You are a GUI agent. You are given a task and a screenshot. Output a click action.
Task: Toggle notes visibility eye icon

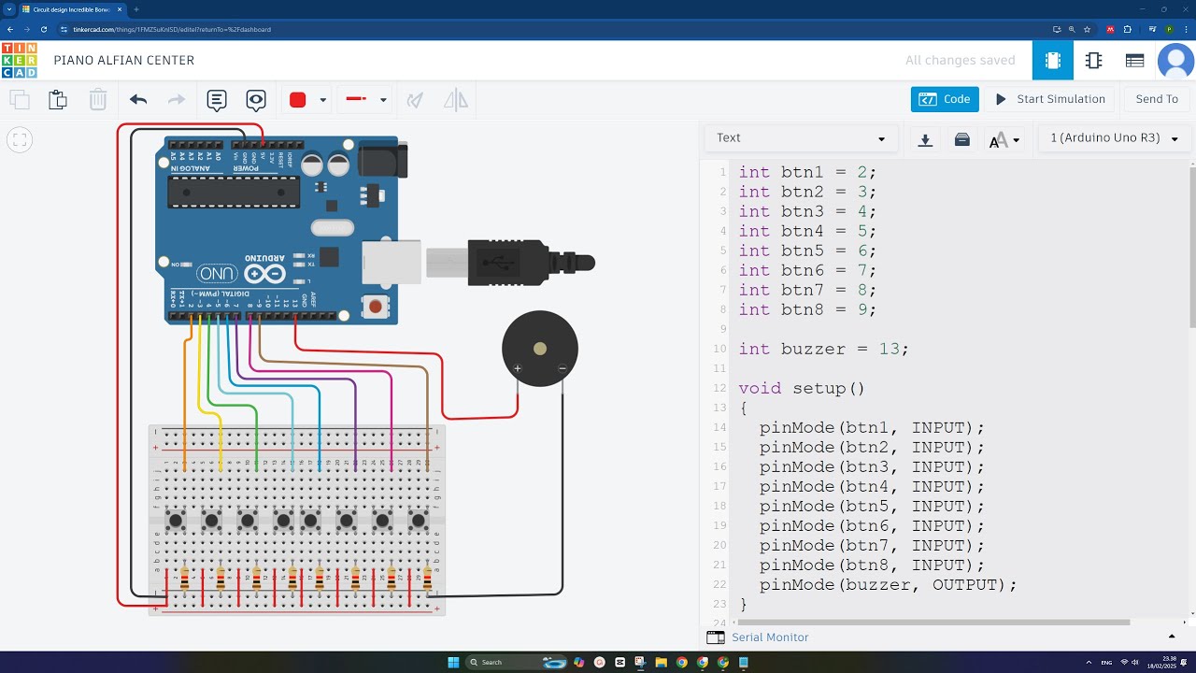256,99
